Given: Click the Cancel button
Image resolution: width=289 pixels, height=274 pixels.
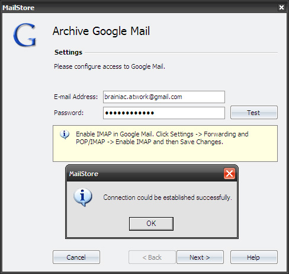Looking at the screenshot, I should coord(76,257).
